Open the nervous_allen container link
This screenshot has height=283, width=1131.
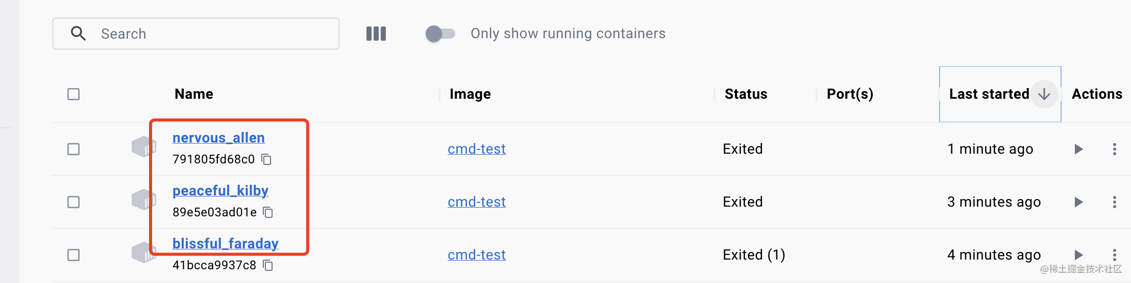pos(218,138)
